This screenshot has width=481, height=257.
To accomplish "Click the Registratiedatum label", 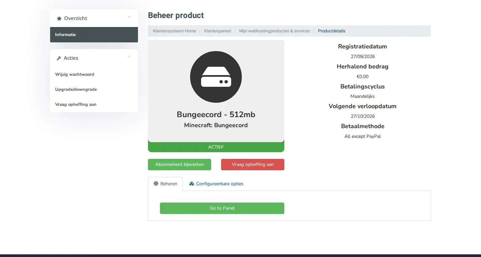I will click(x=362, y=46).
